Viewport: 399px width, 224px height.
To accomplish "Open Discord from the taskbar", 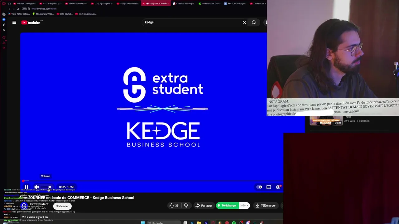I will [248, 223].
